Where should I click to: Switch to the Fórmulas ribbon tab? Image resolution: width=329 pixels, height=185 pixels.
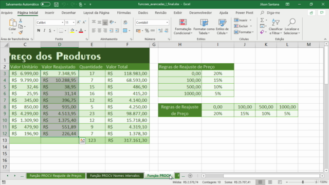[x=124, y=13]
